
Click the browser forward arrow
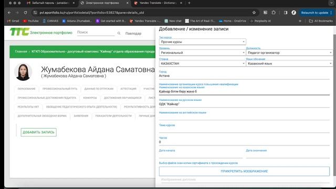[x=17, y=13]
